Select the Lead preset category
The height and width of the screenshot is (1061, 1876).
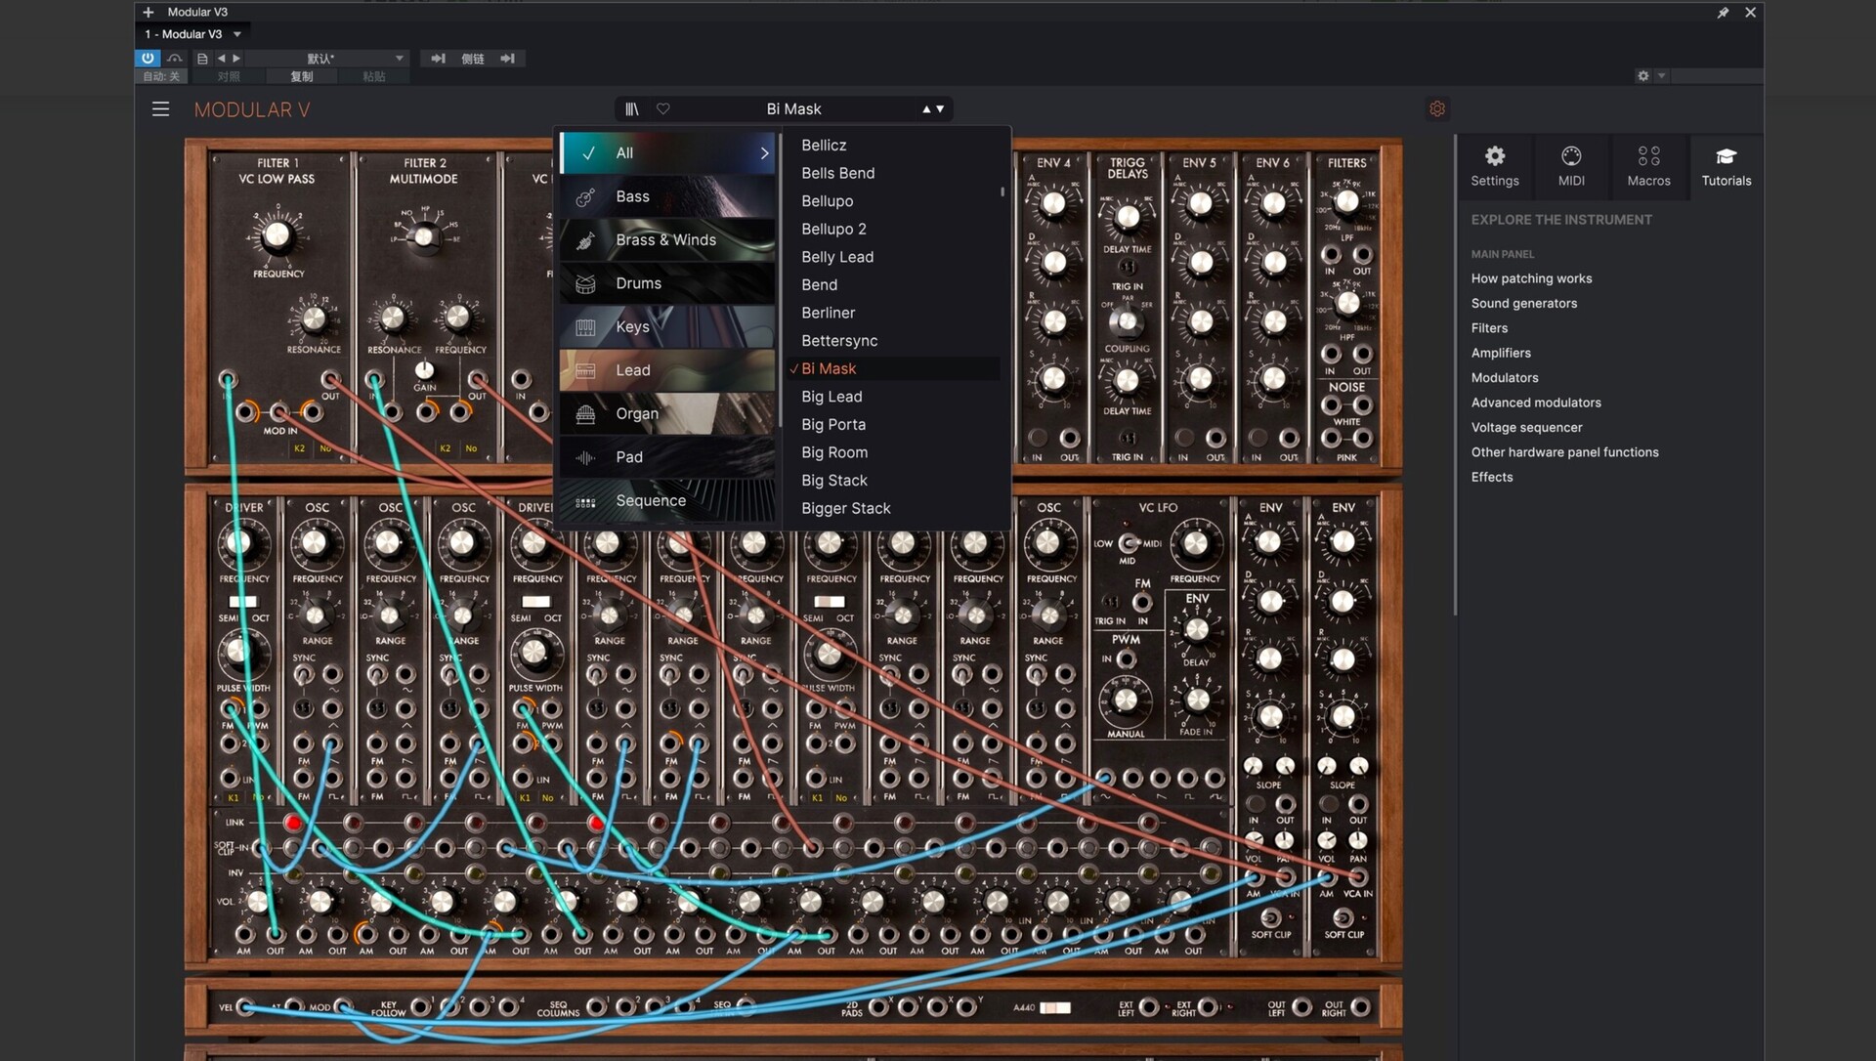pos(667,370)
